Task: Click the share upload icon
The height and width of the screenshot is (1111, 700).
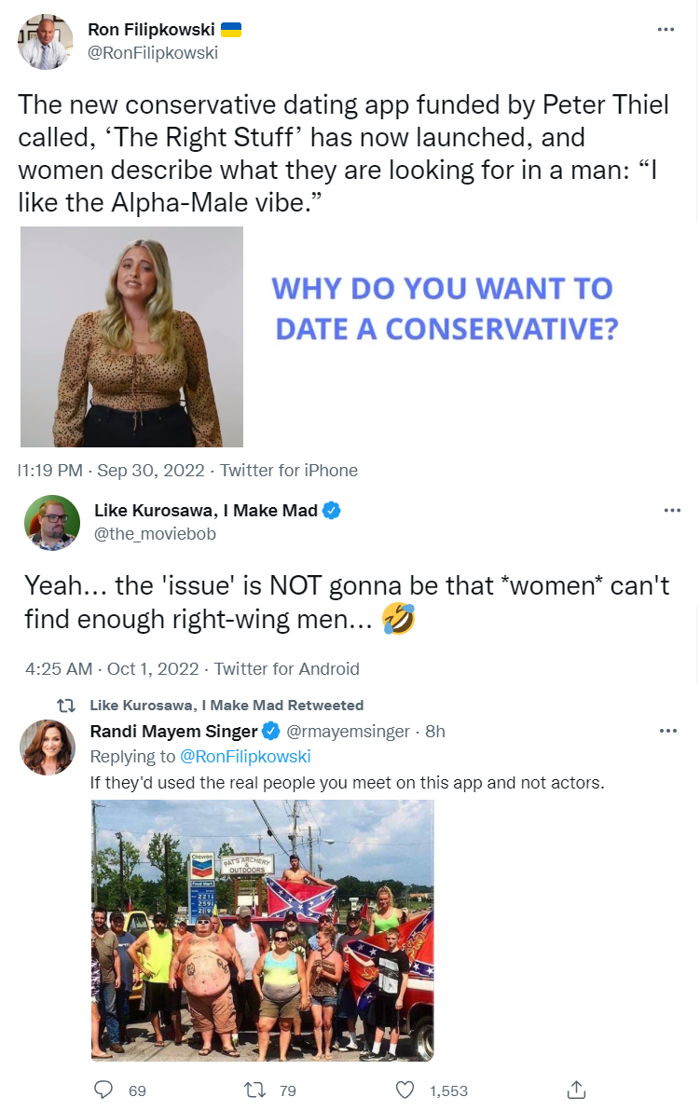Action: coord(576,1090)
